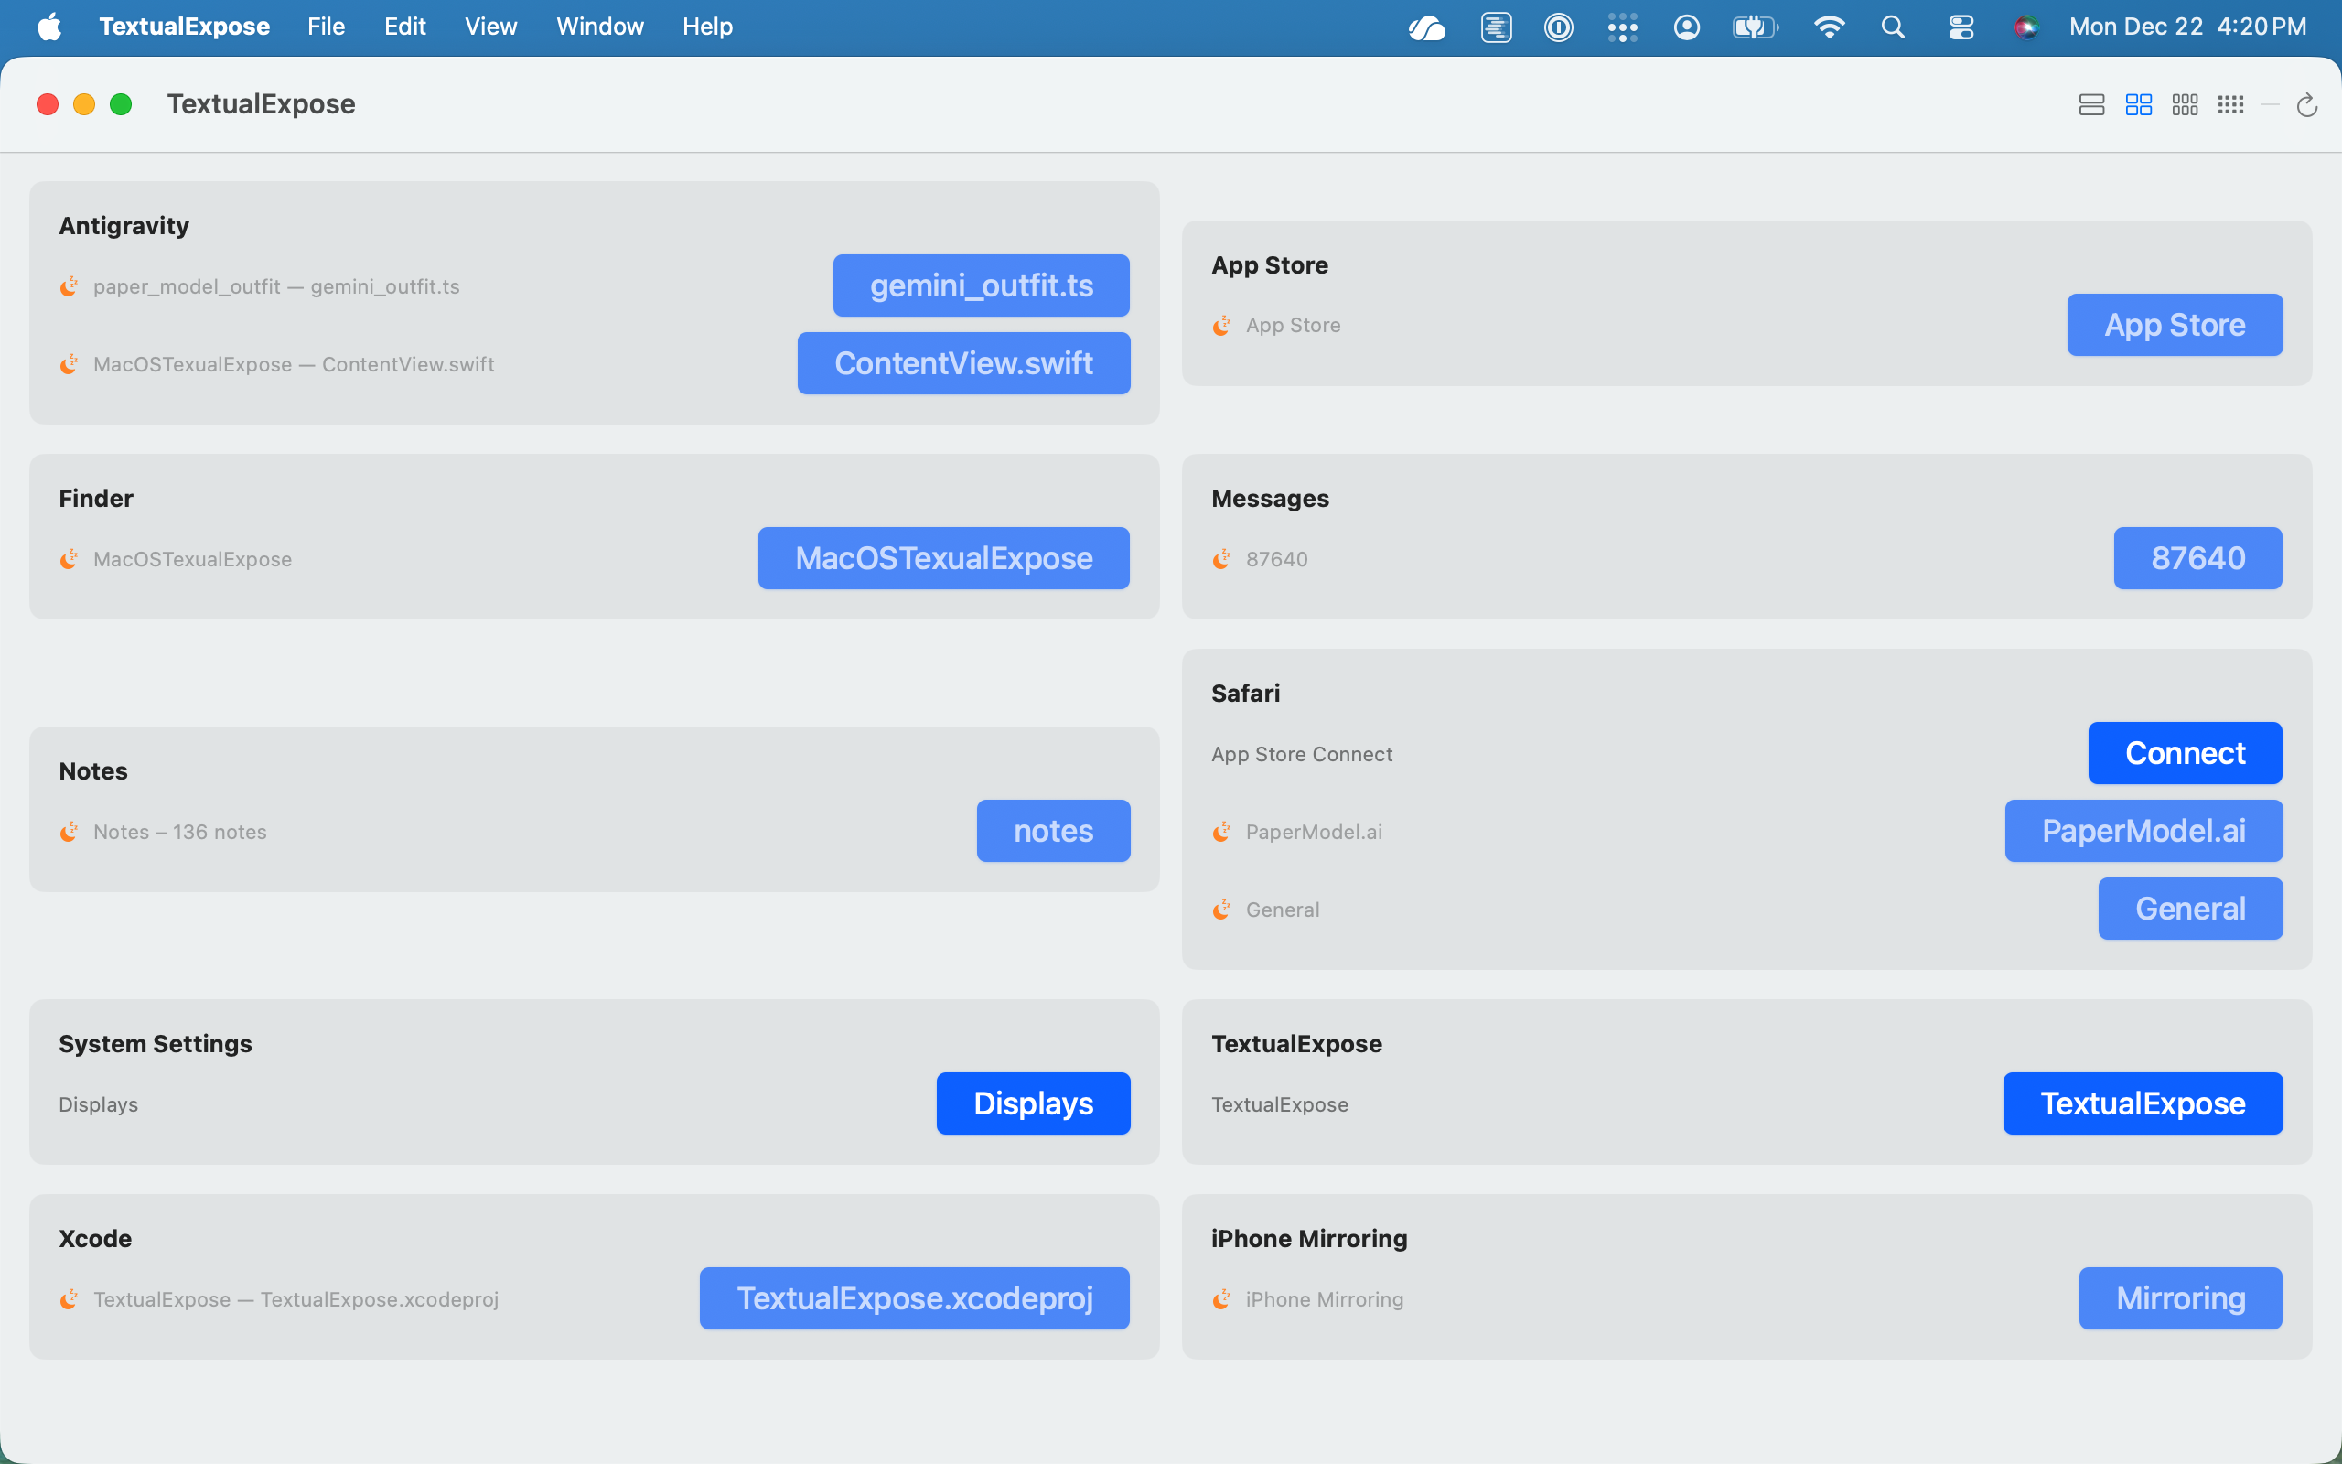
Task: Select the two-column grid layout
Action: click(x=2138, y=104)
